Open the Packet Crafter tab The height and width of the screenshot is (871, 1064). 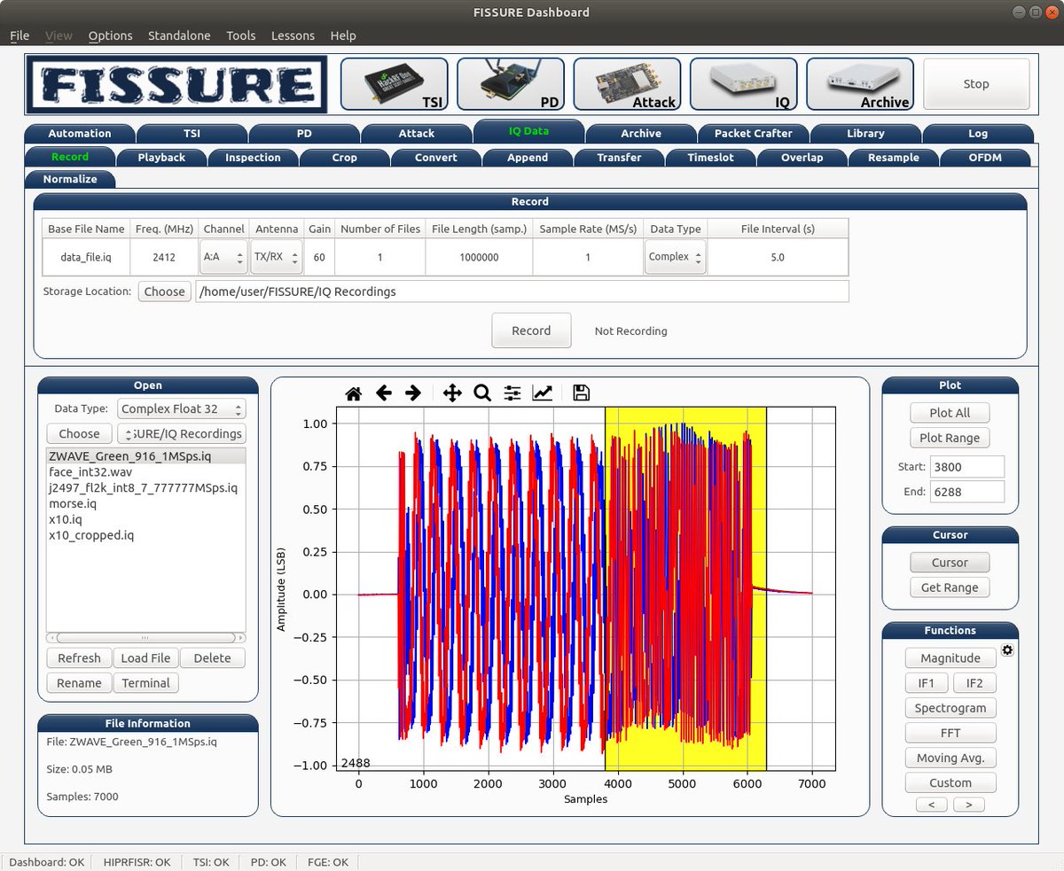tap(753, 133)
